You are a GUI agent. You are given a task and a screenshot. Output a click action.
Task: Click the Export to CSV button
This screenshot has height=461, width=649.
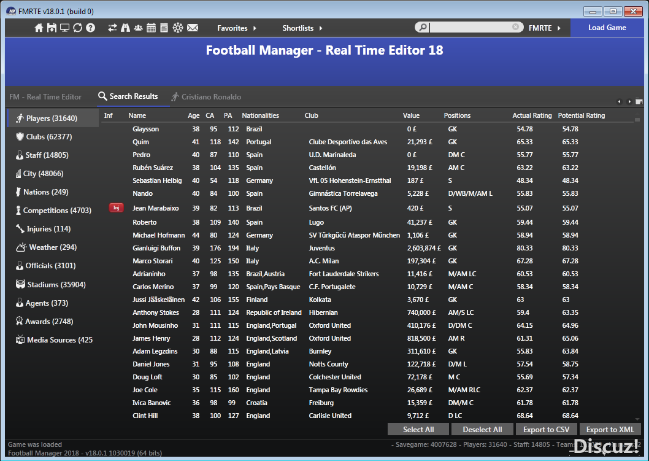pos(546,430)
